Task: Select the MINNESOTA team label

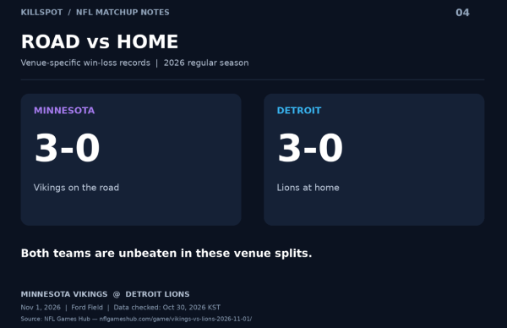Action: point(64,111)
